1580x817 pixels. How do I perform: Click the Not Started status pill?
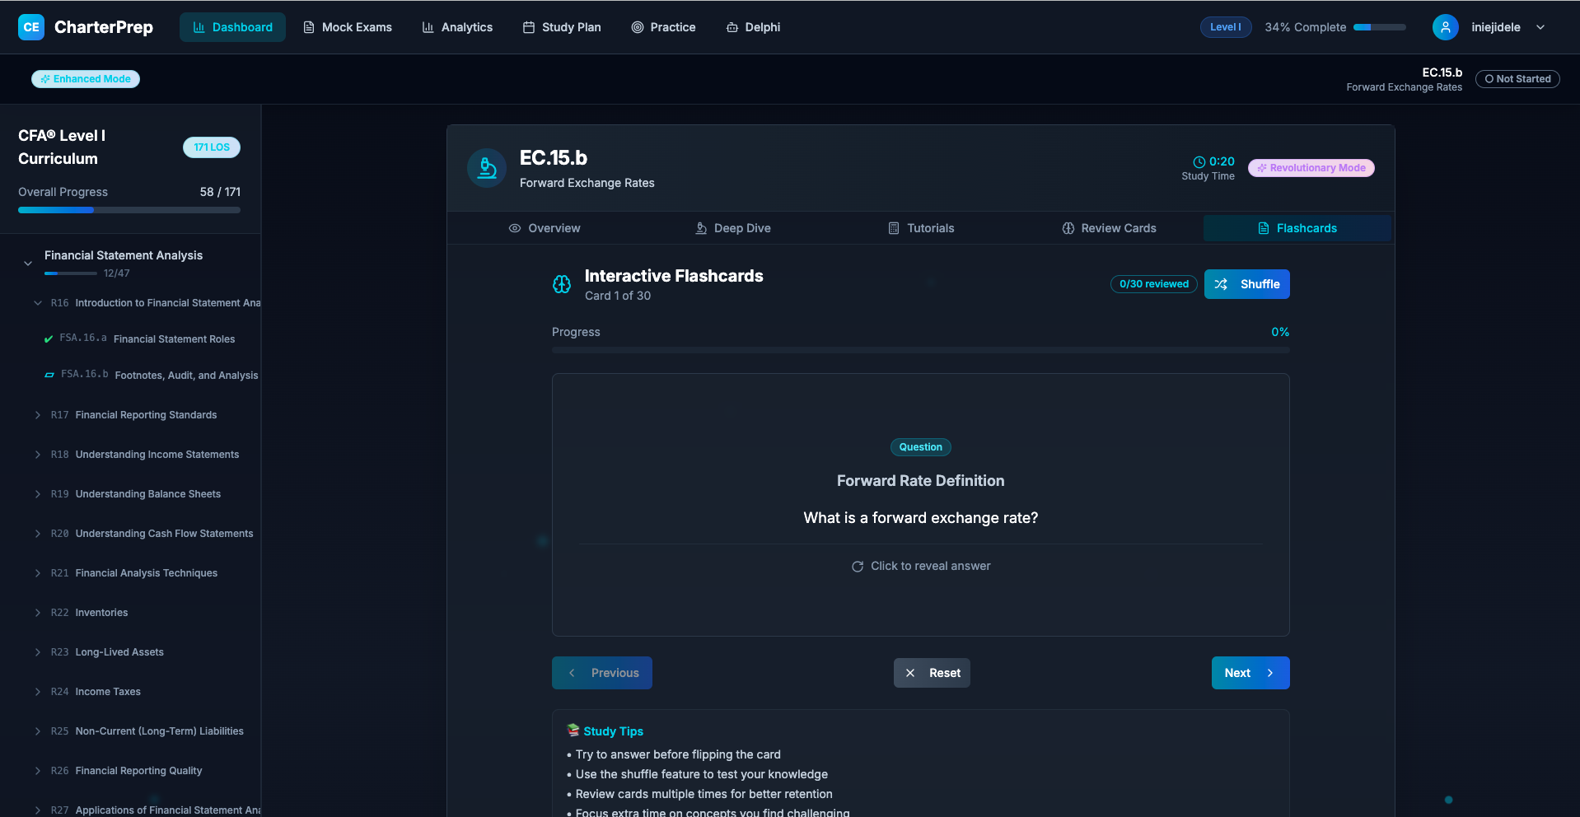(x=1517, y=79)
